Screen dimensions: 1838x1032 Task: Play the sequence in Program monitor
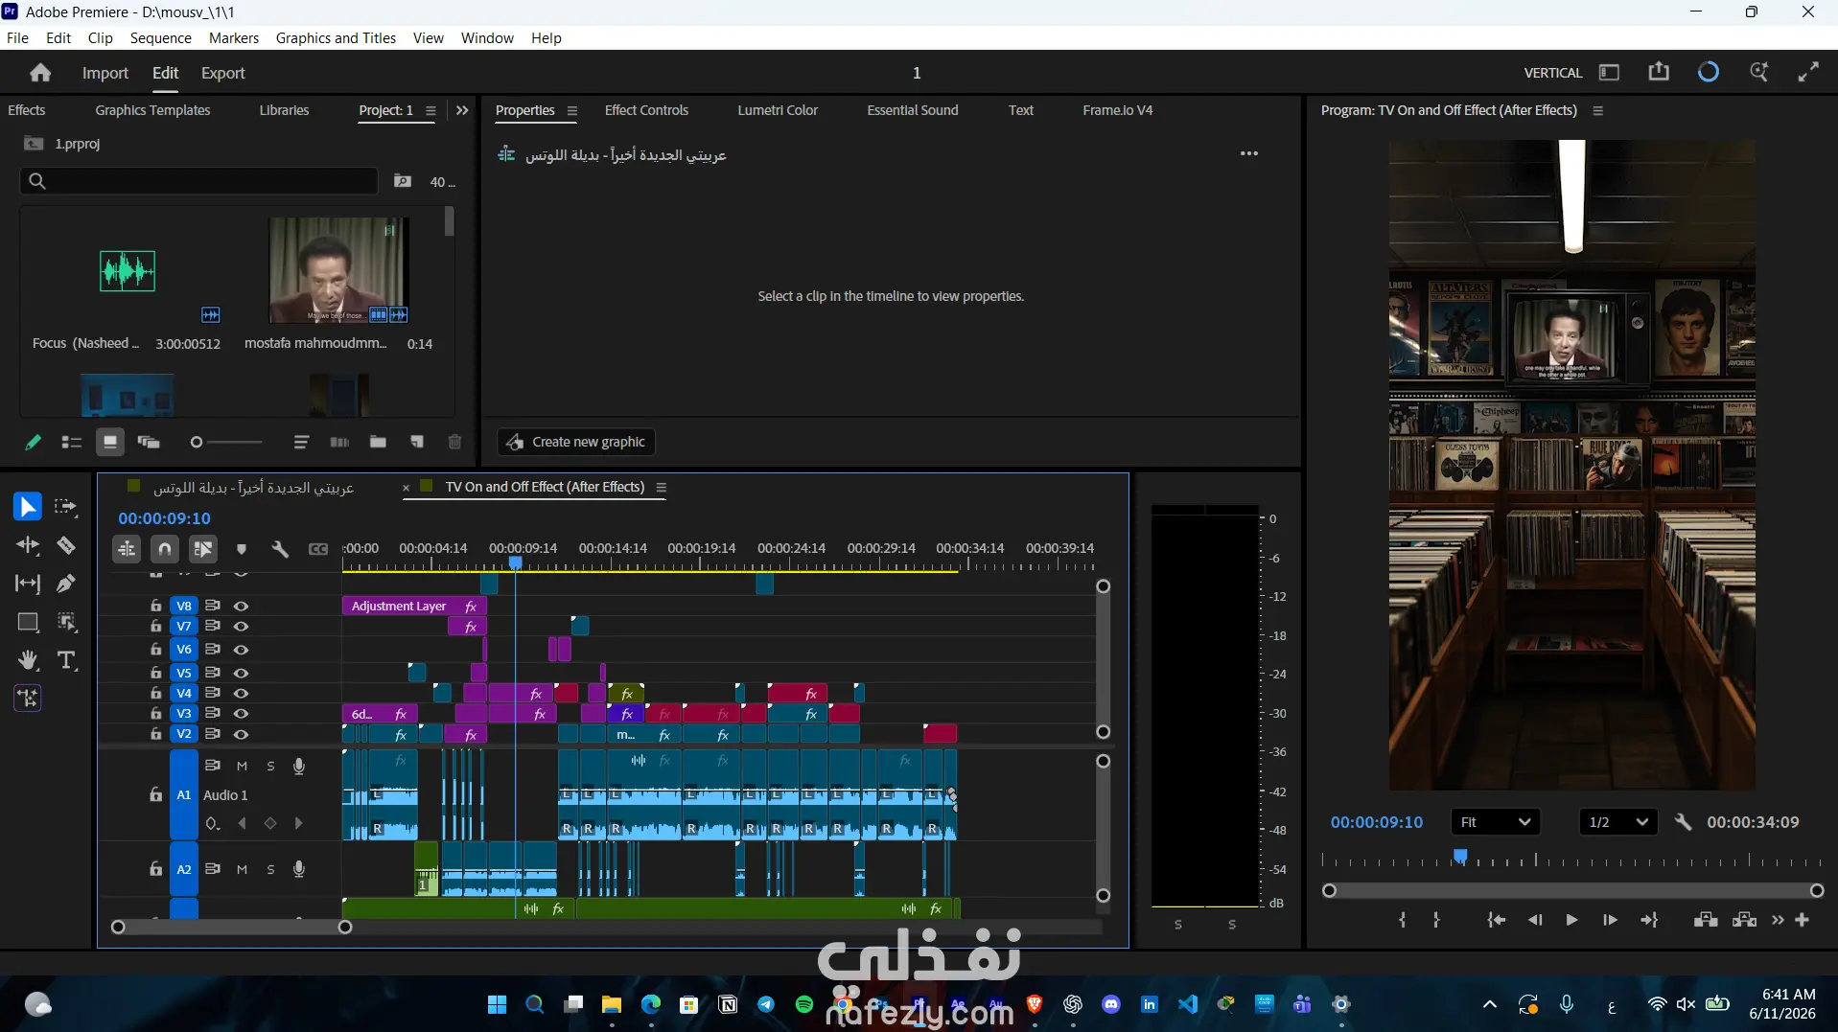point(1571,920)
